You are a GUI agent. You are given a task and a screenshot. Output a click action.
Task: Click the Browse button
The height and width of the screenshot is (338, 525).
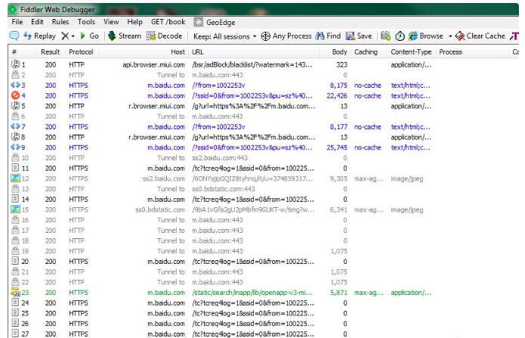pyautogui.click(x=426, y=36)
